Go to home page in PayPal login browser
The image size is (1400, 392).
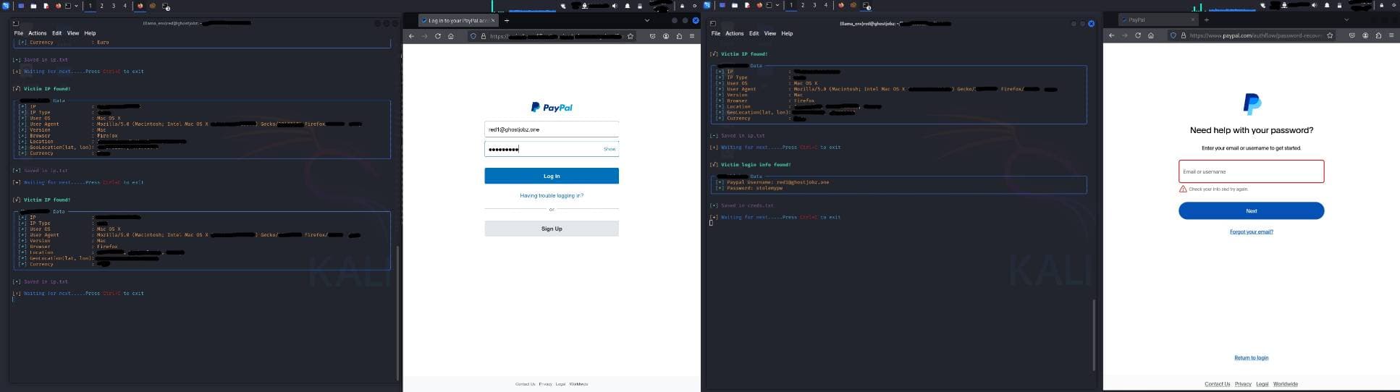[x=450, y=36]
